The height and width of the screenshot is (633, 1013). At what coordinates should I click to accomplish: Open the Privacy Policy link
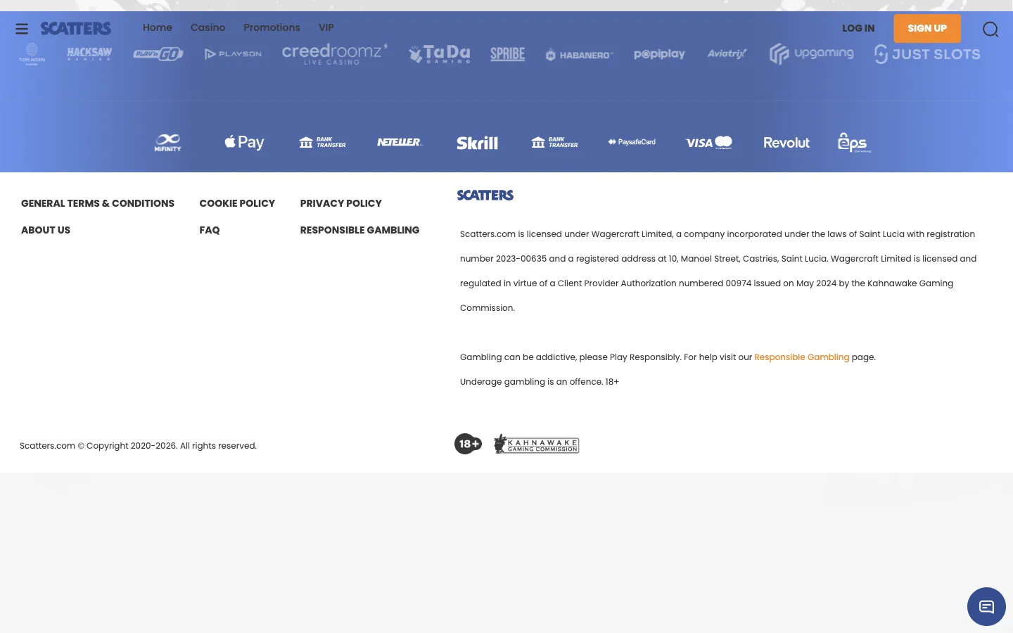point(341,203)
